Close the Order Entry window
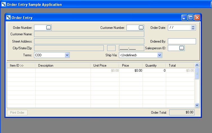The image size is (212, 133). 197,17
